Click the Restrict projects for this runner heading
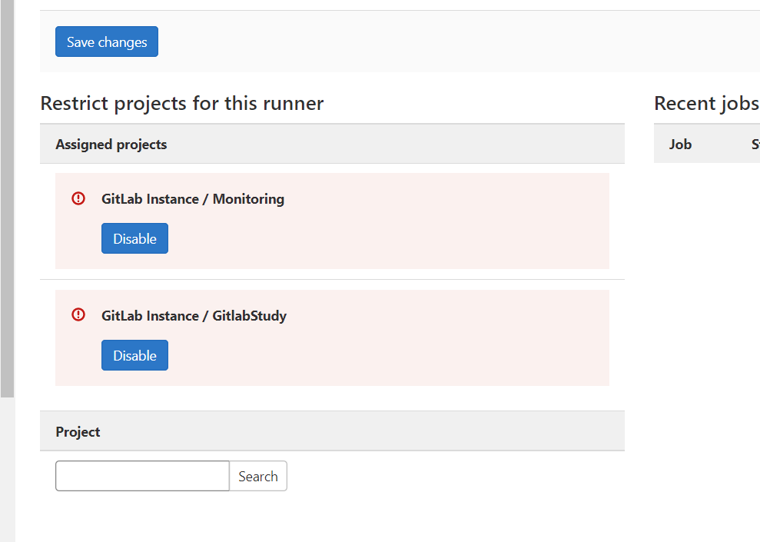The image size is (760, 542). (181, 103)
